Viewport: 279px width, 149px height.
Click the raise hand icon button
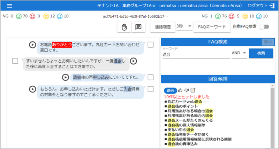(124, 27)
